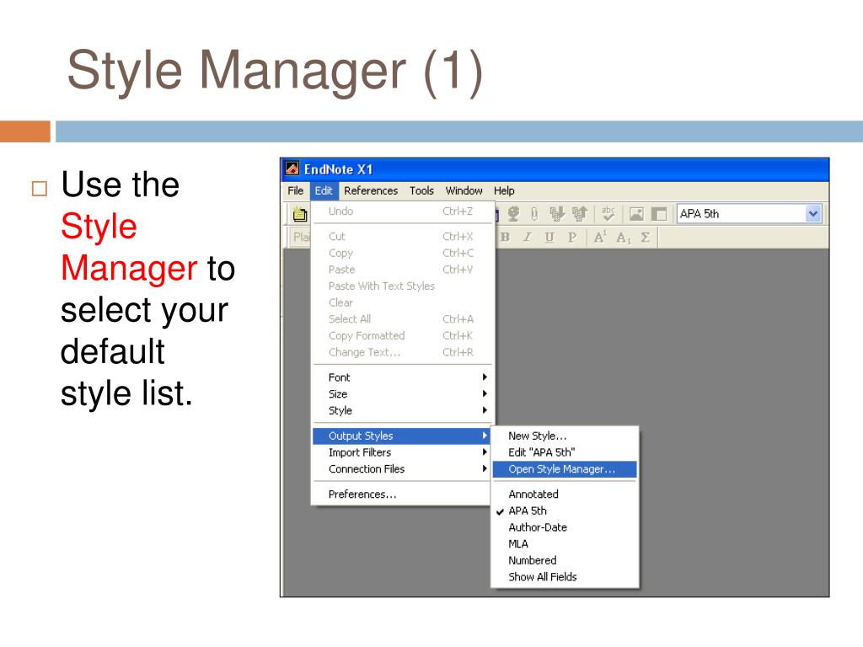Image resolution: width=863 pixels, height=647 pixels.
Task: Select the Show All Fields style
Action: 565,576
